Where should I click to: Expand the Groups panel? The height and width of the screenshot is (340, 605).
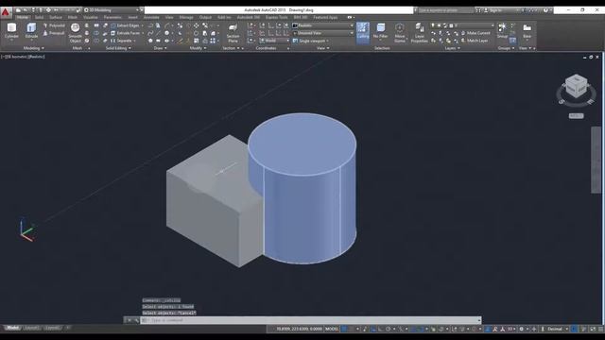506,48
